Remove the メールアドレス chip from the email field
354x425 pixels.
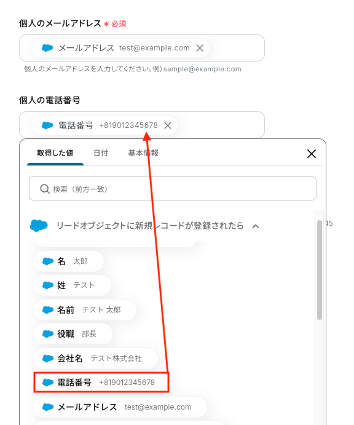pyautogui.click(x=200, y=48)
